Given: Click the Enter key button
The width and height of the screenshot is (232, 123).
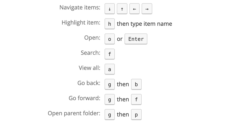Looking at the screenshot, I should (x=136, y=39).
